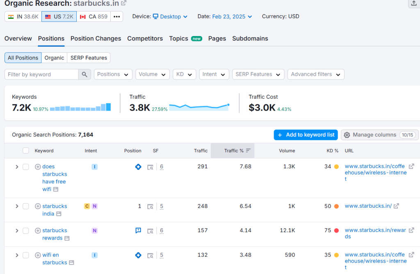Image resolution: width=420 pixels, height=274 pixels.
Task: Click the keyword filter search magnifier
Action: click(x=84, y=75)
